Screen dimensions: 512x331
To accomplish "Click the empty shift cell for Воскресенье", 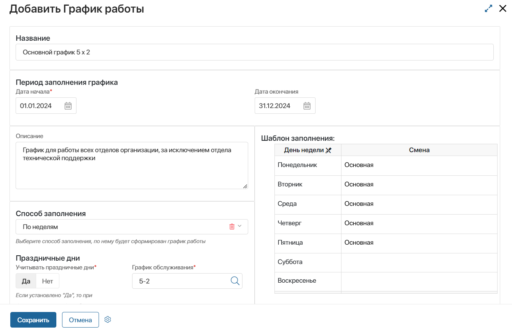I will click(x=419, y=281).
